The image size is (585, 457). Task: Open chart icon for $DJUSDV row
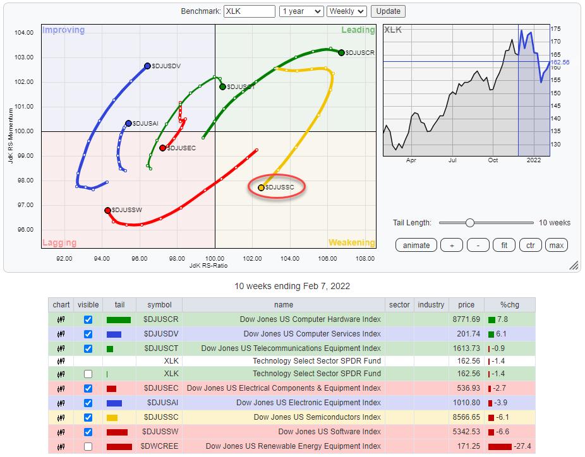pos(61,334)
